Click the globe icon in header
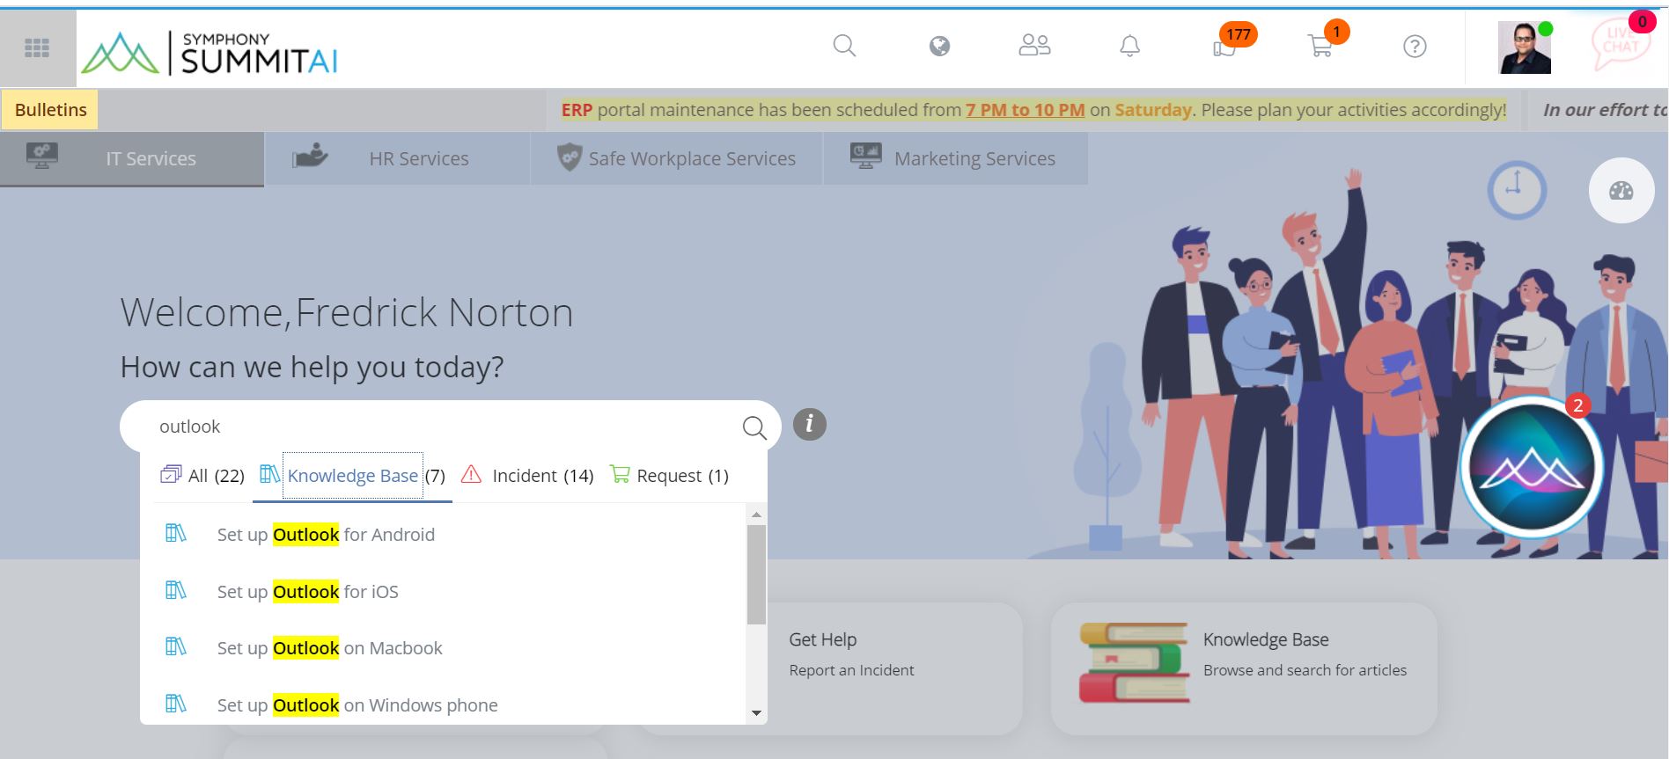Image resolution: width=1669 pixels, height=759 pixels. (x=939, y=46)
